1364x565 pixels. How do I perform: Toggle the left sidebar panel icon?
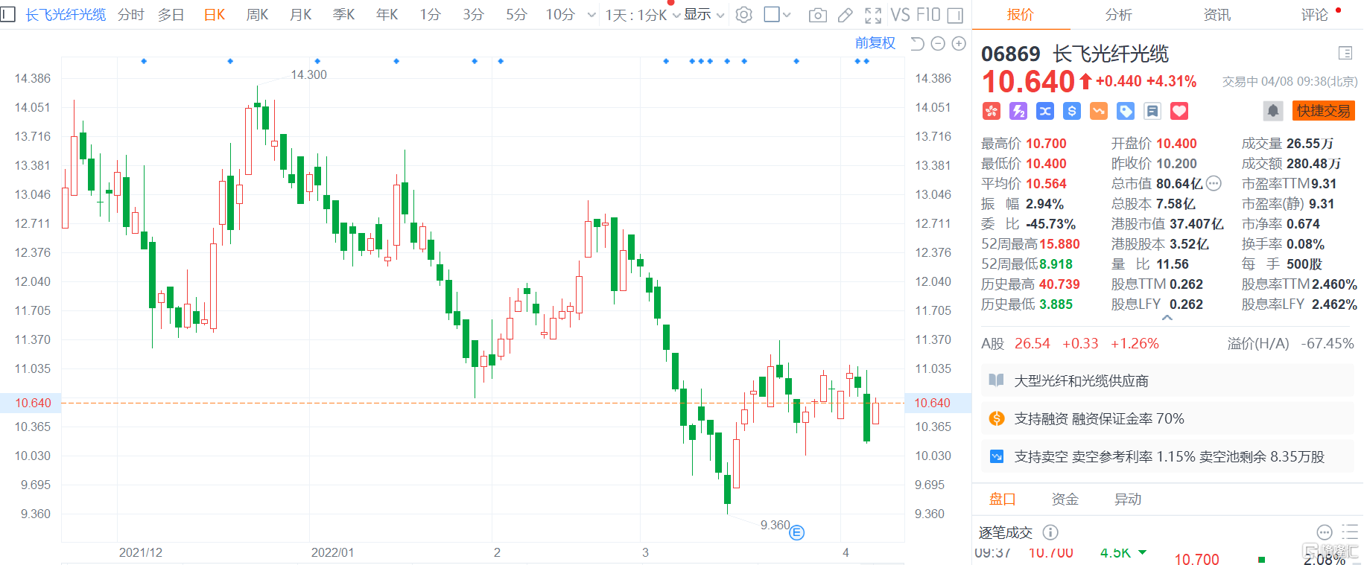[x=7, y=14]
